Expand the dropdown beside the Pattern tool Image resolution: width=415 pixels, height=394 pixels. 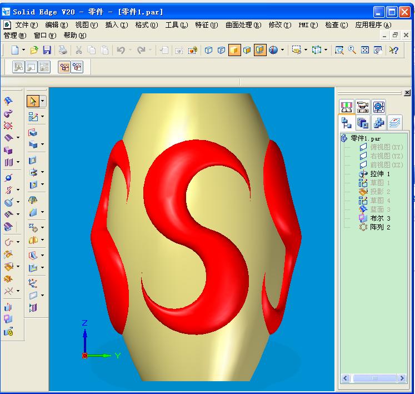pos(42,228)
